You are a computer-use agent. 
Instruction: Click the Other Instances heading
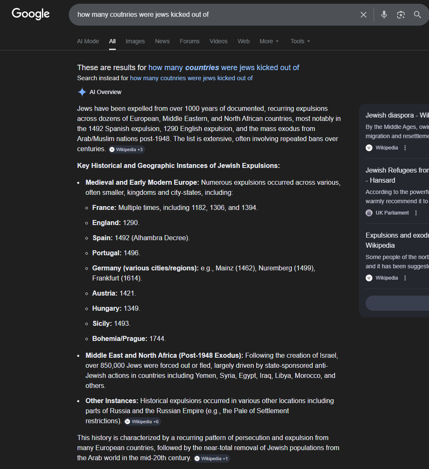pyautogui.click(x=112, y=401)
